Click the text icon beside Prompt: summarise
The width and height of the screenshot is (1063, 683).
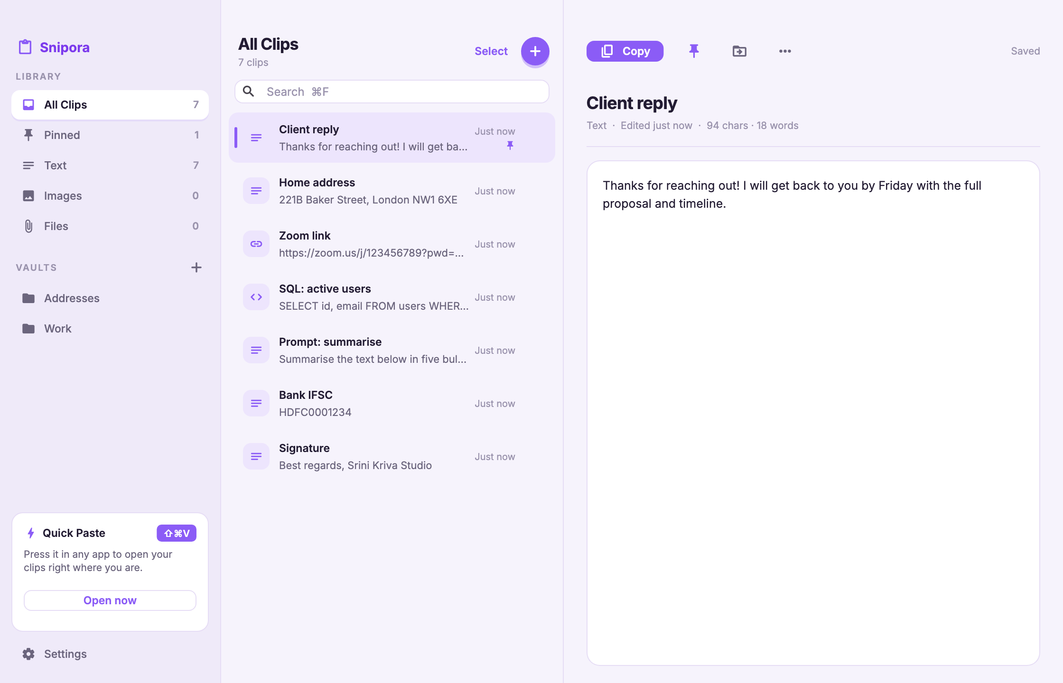(256, 350)
